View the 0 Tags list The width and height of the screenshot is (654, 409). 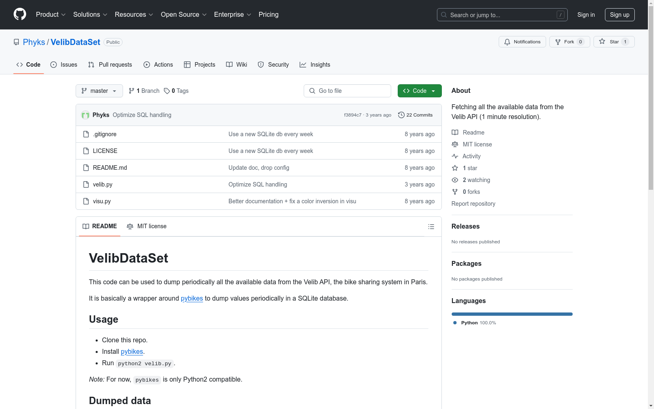click(176, 91)
